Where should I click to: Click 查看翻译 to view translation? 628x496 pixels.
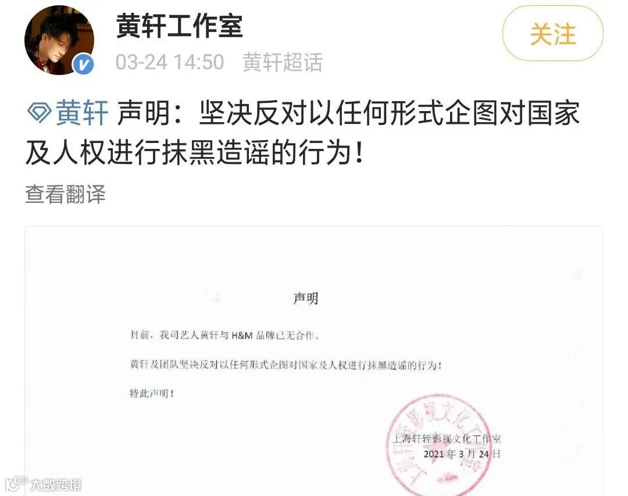(x=65, y=194)
